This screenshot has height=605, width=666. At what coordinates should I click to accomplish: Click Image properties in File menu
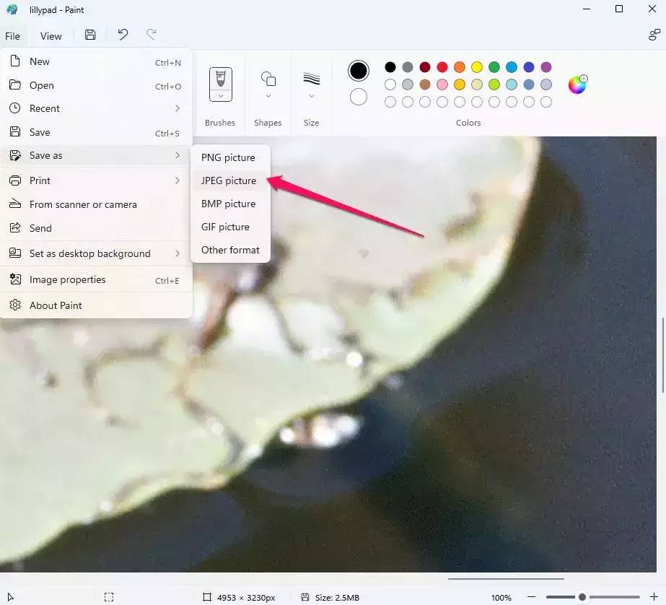[x=67, y=279]
